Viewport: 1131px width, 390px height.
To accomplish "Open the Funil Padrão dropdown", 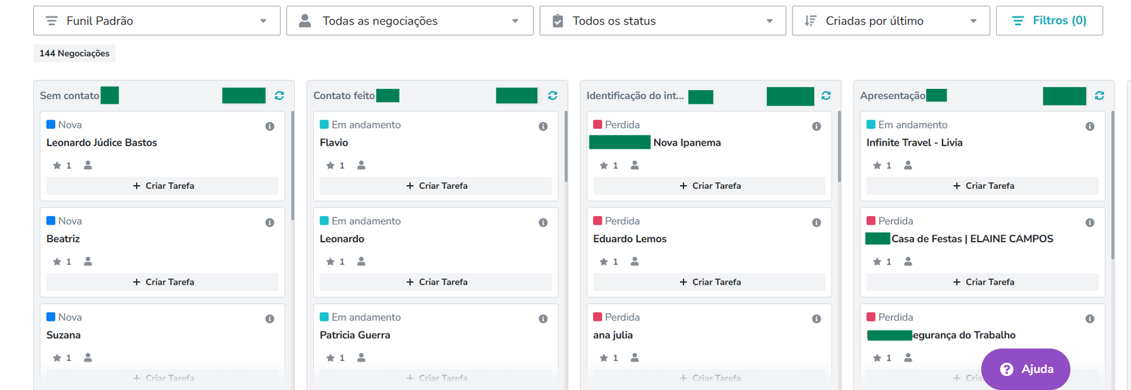I will click(x=156, y=21).
